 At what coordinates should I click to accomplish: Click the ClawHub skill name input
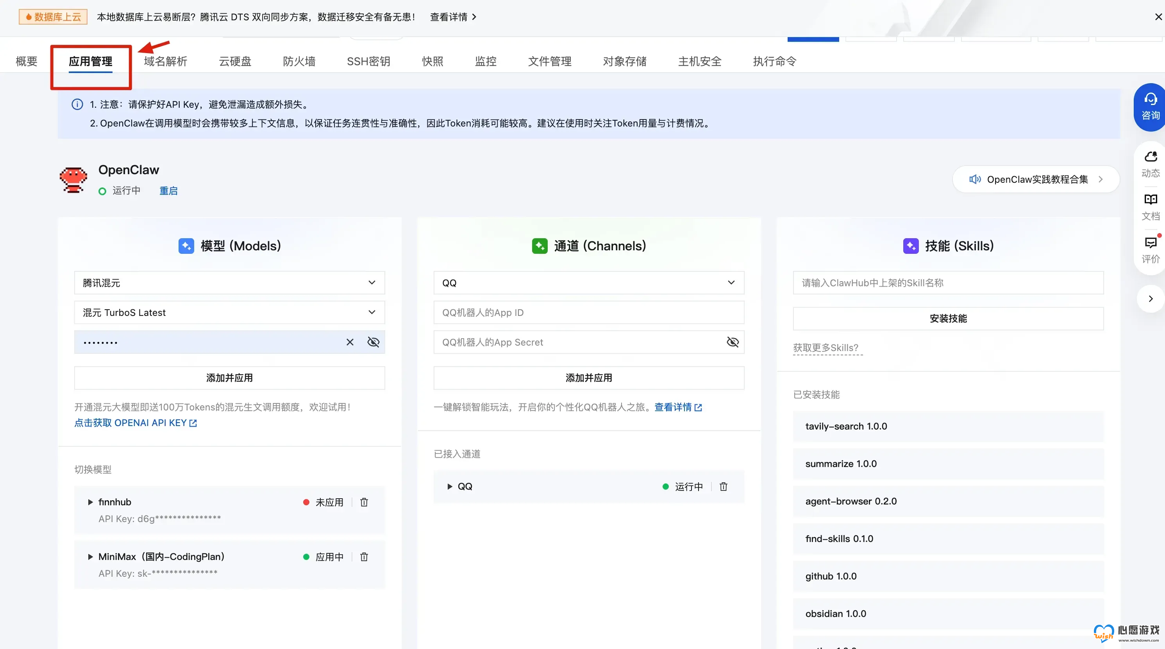click(948, 283)
